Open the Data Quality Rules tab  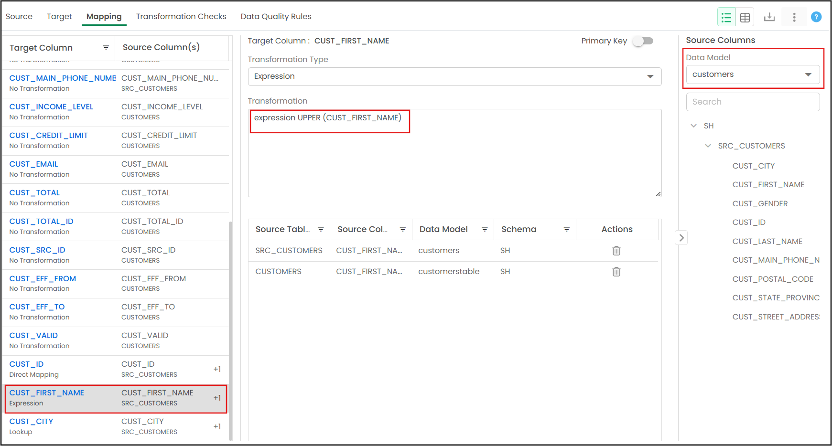[x=276, y=17]
